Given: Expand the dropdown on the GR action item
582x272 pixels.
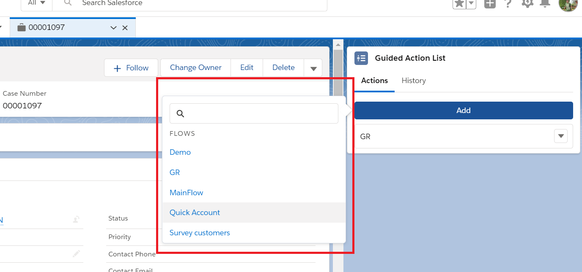Looking at the screenshot, I should point(561,136).
